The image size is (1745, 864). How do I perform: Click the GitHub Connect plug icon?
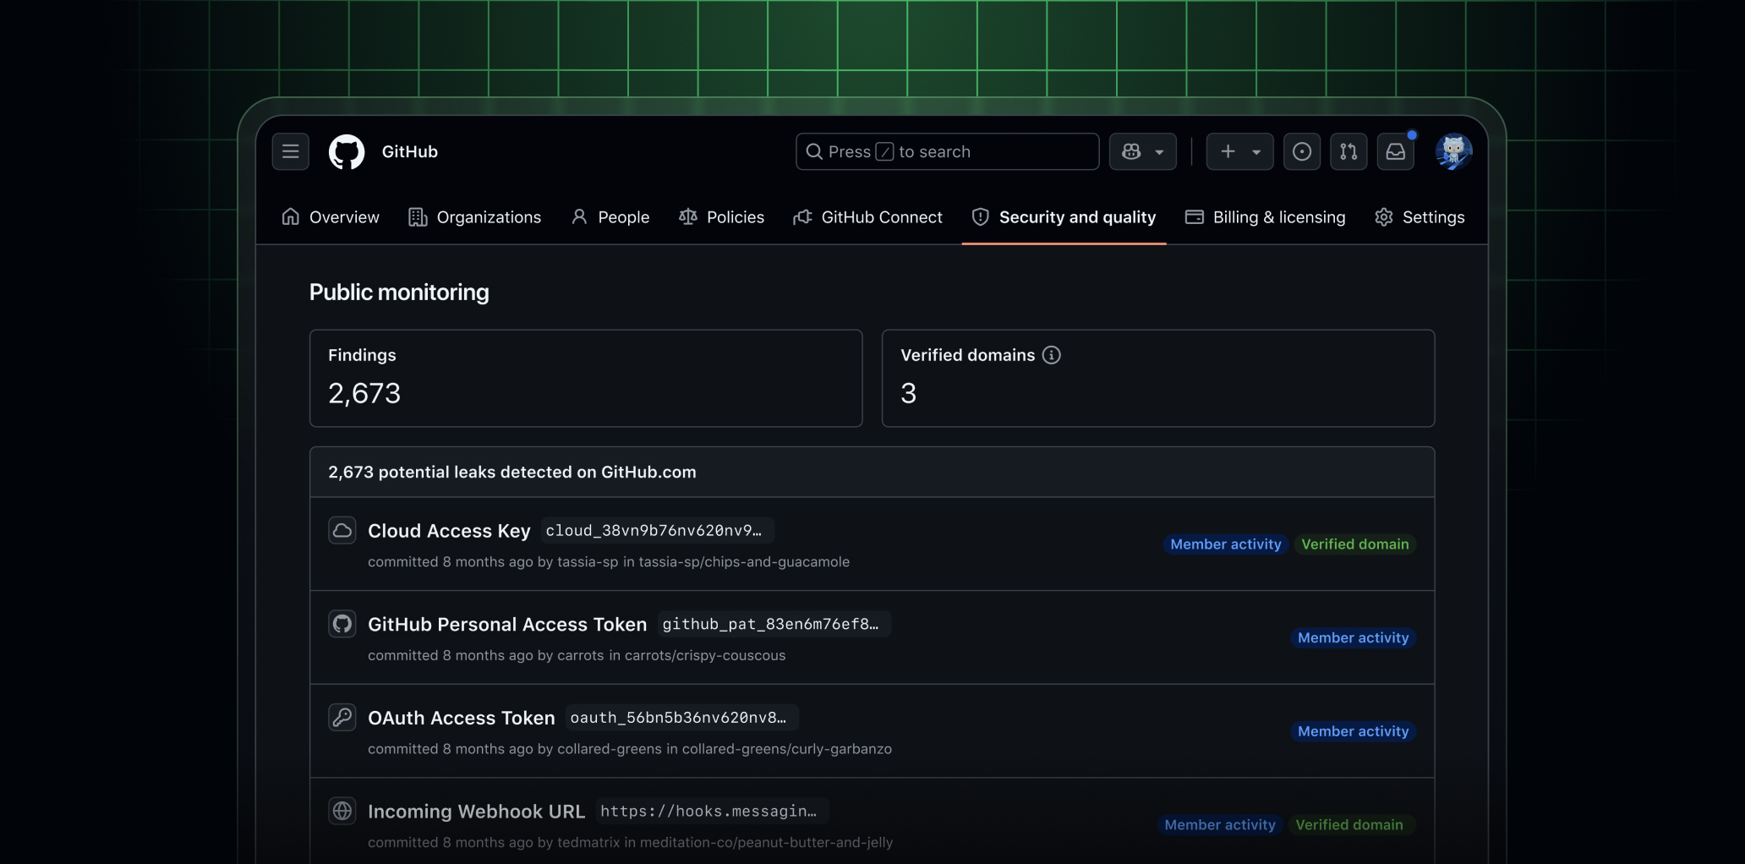pyautogui.click(x=802, y=217)
